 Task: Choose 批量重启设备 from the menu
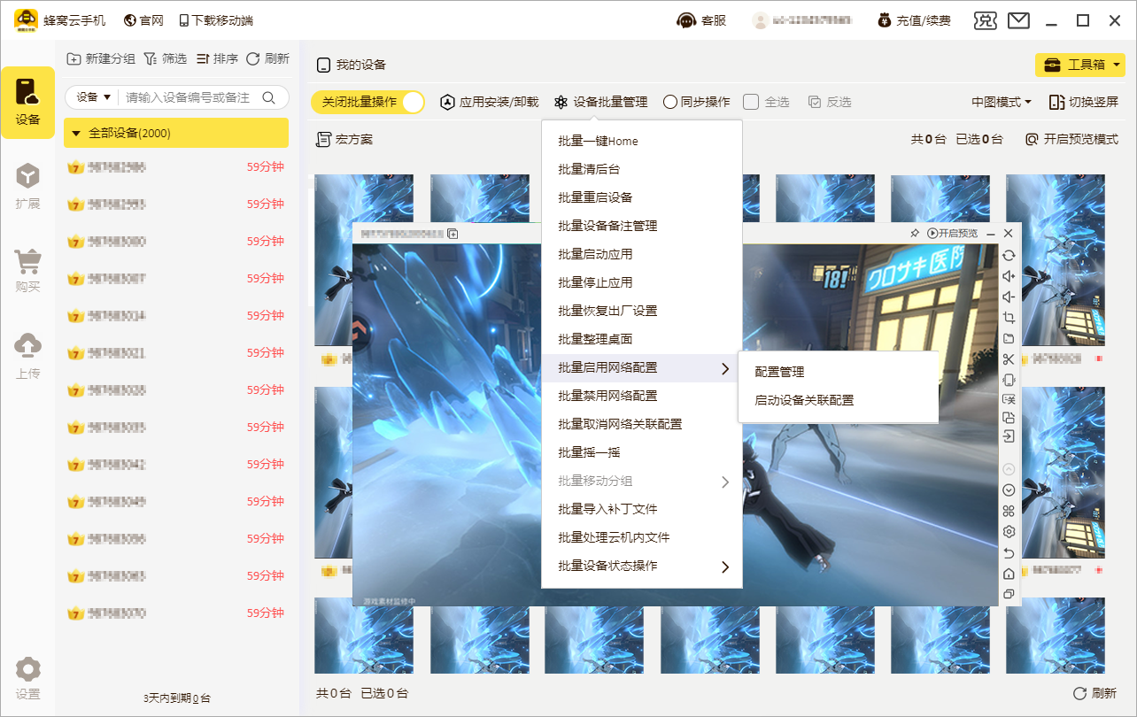(x=595, y=197)
